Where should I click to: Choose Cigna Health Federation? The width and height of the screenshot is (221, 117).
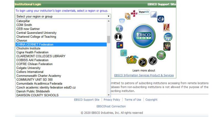point(61,52)
